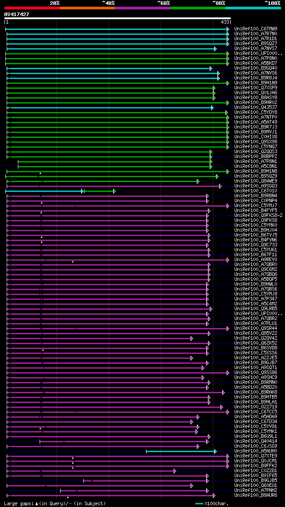Select the UniRef100_A7NVS6 label
Screen dimensions: 285x507
[256, 73]
